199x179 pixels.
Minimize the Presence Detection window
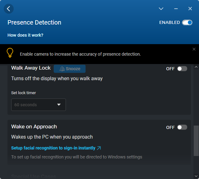pyautogui.click(x=176, y=9)
